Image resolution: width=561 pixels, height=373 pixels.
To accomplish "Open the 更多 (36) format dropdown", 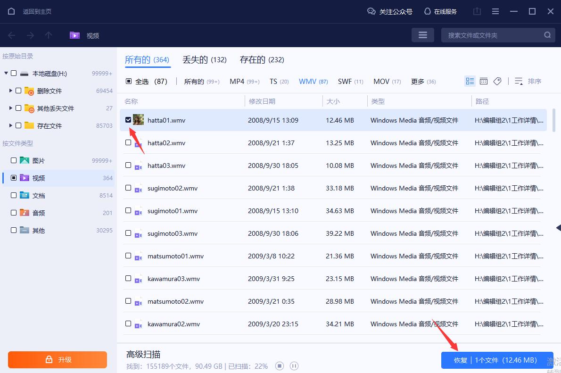I will (423, 81).
